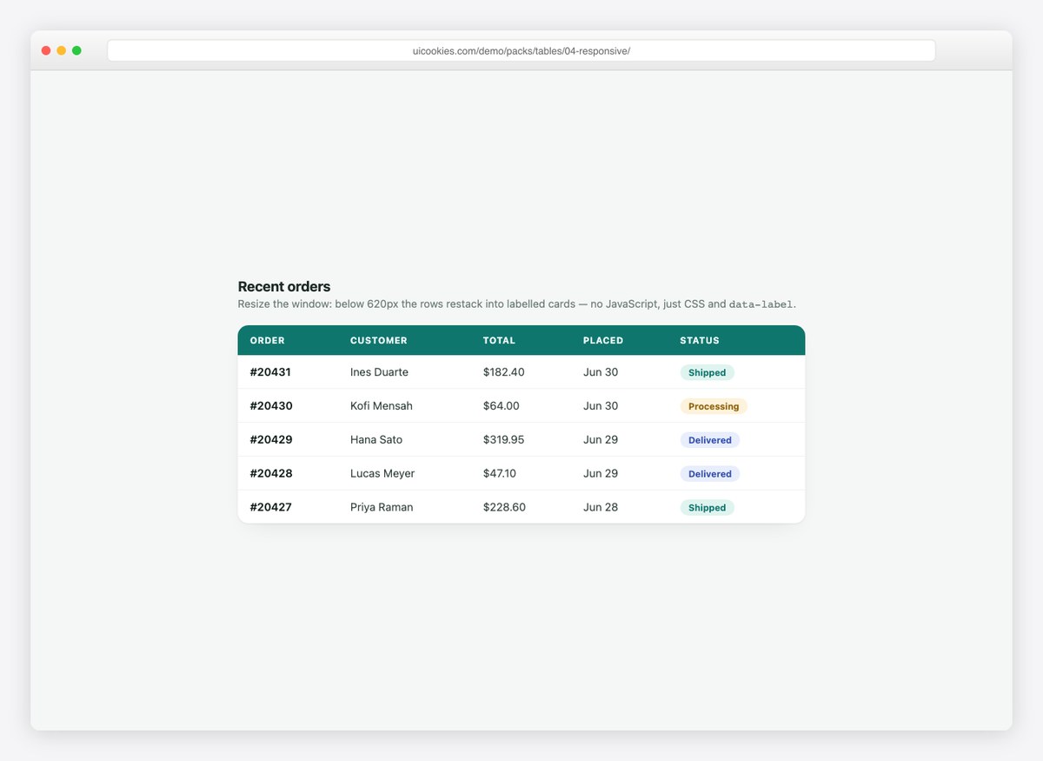The image size is (1043, 761).
Task: Click the Jun 29 date for Hana Sato
Action: coord(601,440)
